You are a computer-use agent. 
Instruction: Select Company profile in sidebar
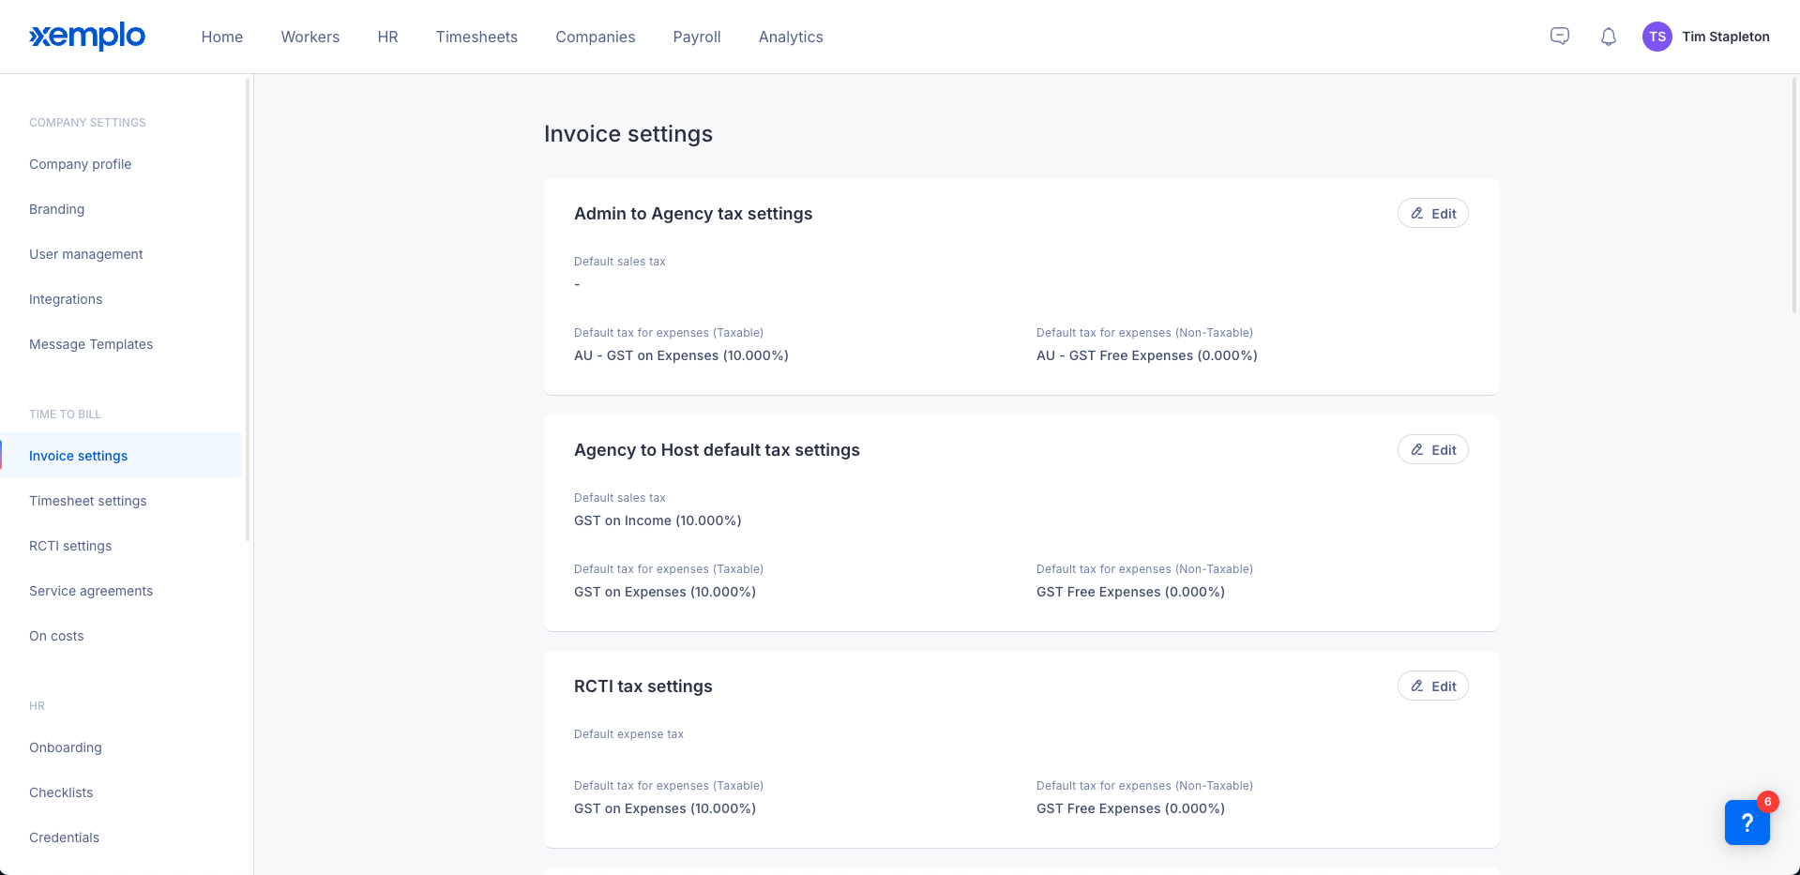tap(80, 164)
